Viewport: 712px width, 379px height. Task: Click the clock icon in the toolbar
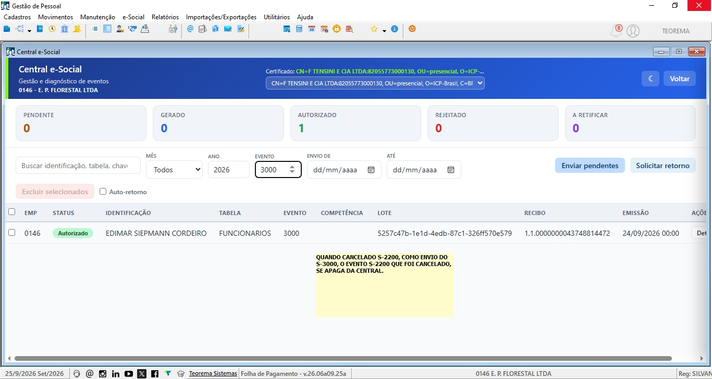click(x=52, y=29)
